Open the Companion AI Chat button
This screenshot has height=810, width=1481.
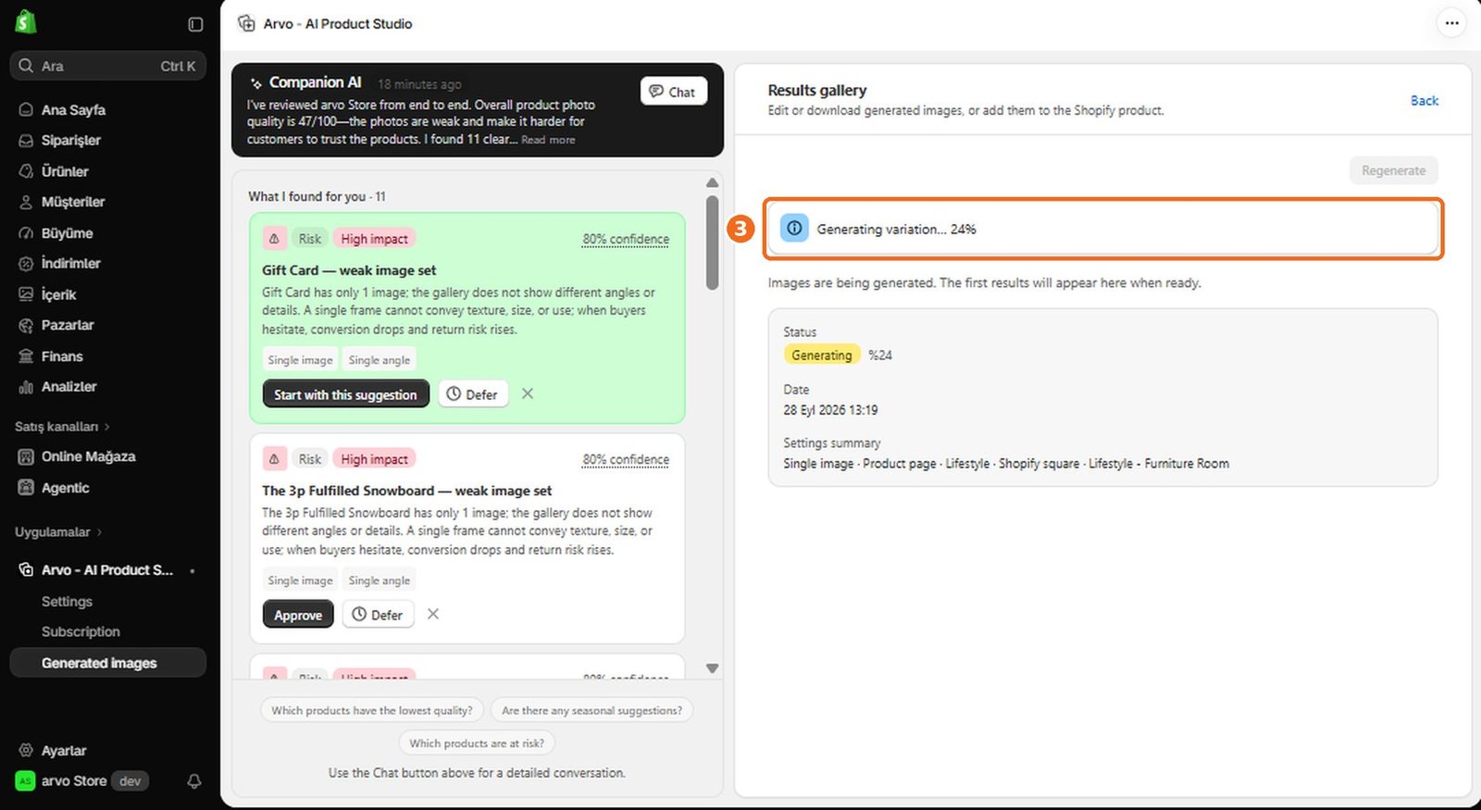click(673, 92)
